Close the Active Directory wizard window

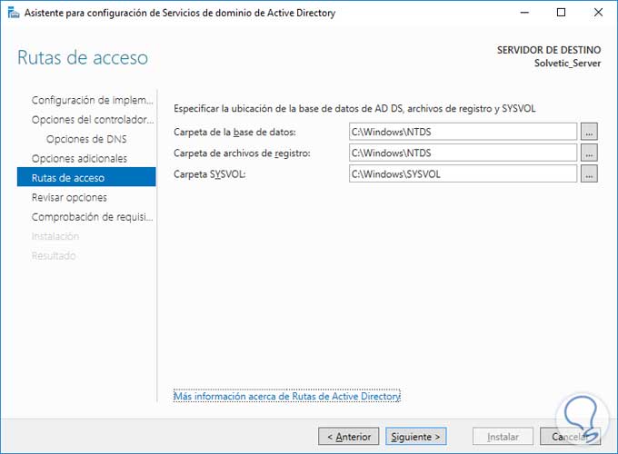click(598, 13)
